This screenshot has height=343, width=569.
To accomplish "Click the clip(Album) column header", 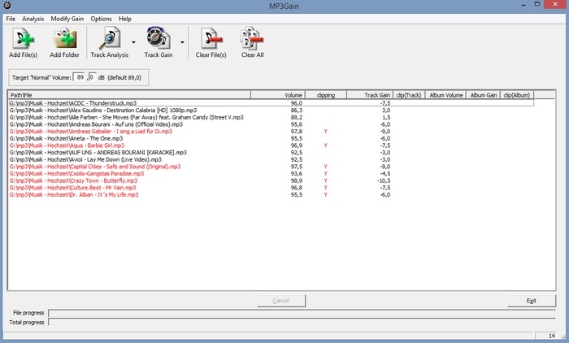I will 517,95.
